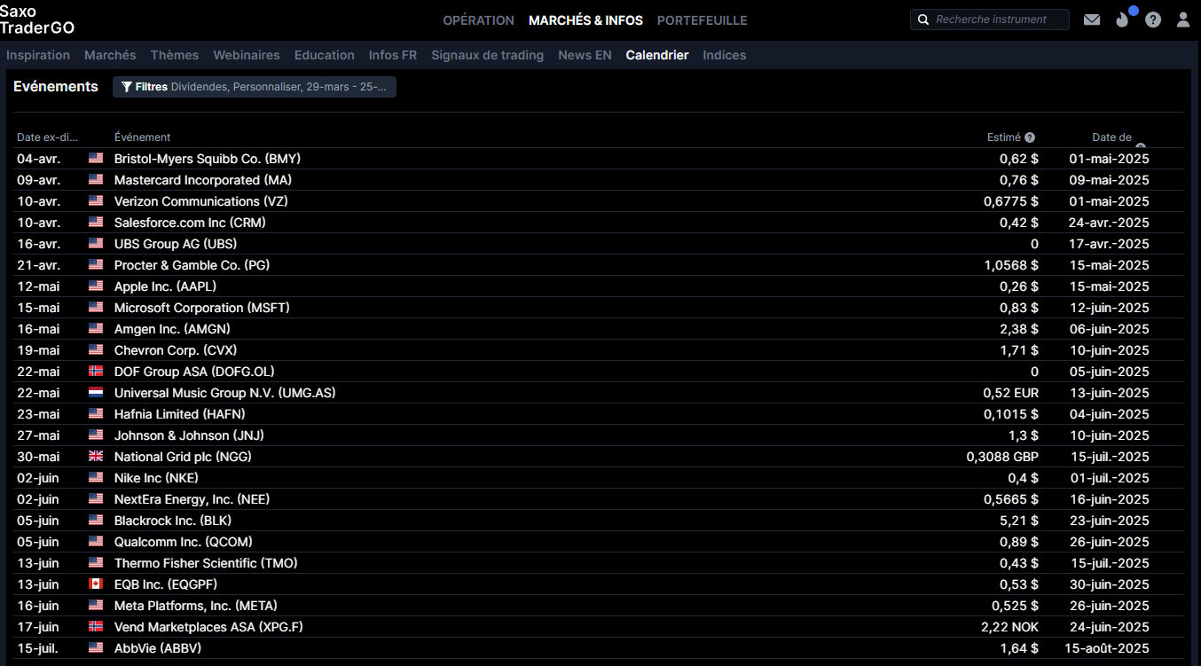The width and height of the screenshot is (1201, 666).
Task: Sort by the Estimé column header
Action: point(1004,137)
